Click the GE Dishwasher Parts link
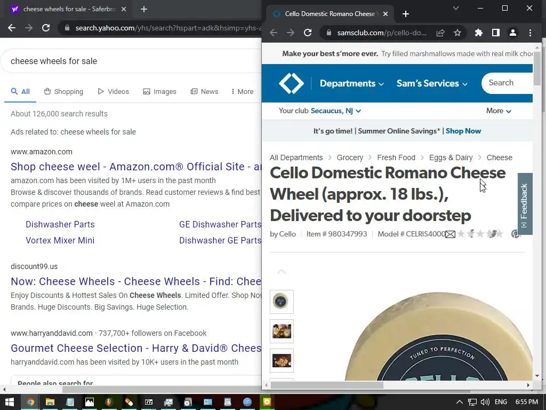The height and width of the screenshot is (410, 546). click(x=220, y=225)
